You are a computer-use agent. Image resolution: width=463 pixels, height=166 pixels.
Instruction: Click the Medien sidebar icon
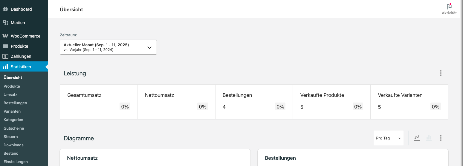(x=5, y=23)
